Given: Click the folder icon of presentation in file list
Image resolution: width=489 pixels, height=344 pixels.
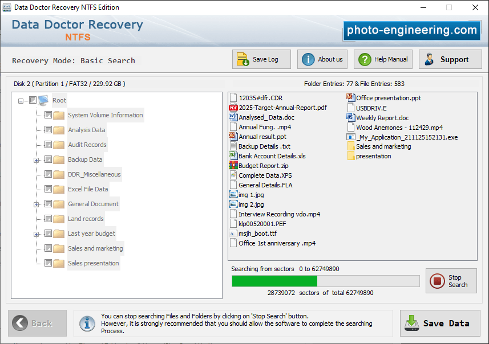Looking at the screenshot, I should click(350, 155).
